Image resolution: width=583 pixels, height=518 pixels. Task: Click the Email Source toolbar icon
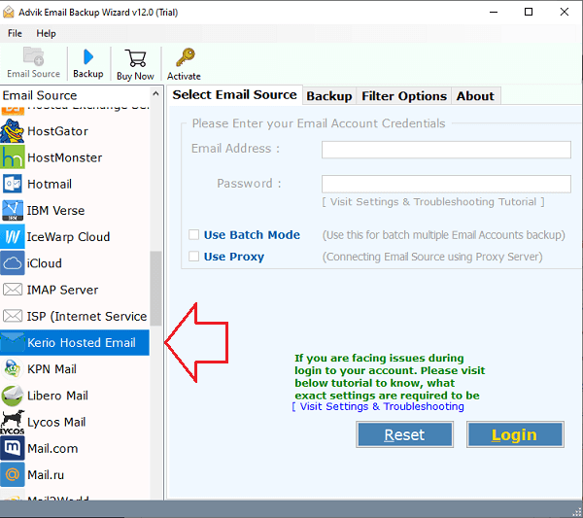tap(33, 56)
